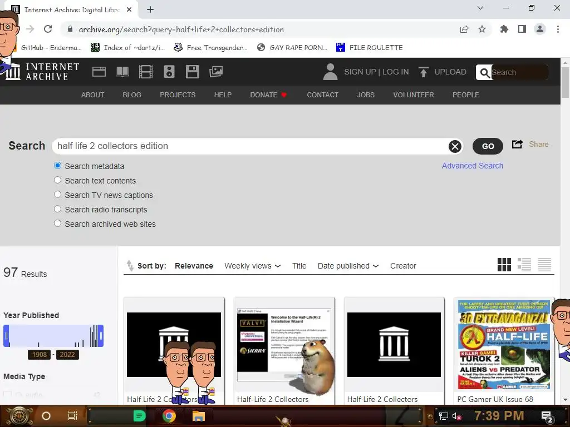570x427 pixels.
Task: Open the Internet Archive video film icon
Action: point(145,72)
